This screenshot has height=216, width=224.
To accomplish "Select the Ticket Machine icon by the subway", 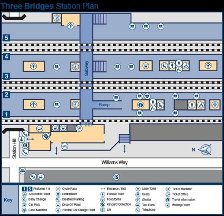I will [79, 128].
